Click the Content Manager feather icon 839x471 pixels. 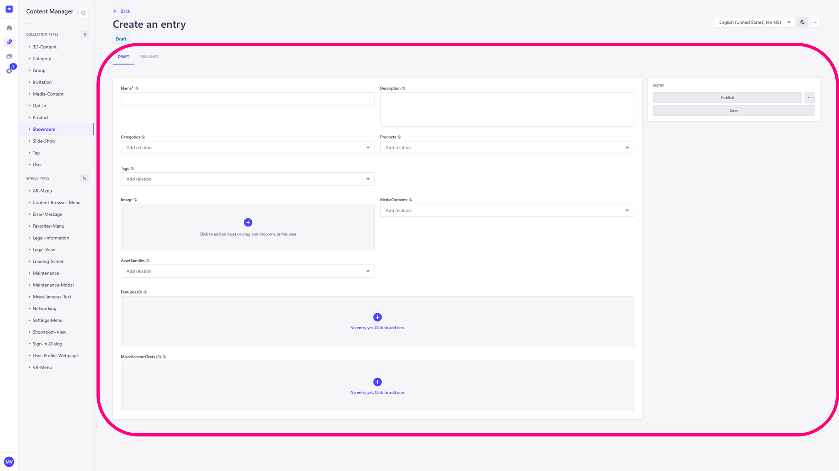[x=9, y=42]
